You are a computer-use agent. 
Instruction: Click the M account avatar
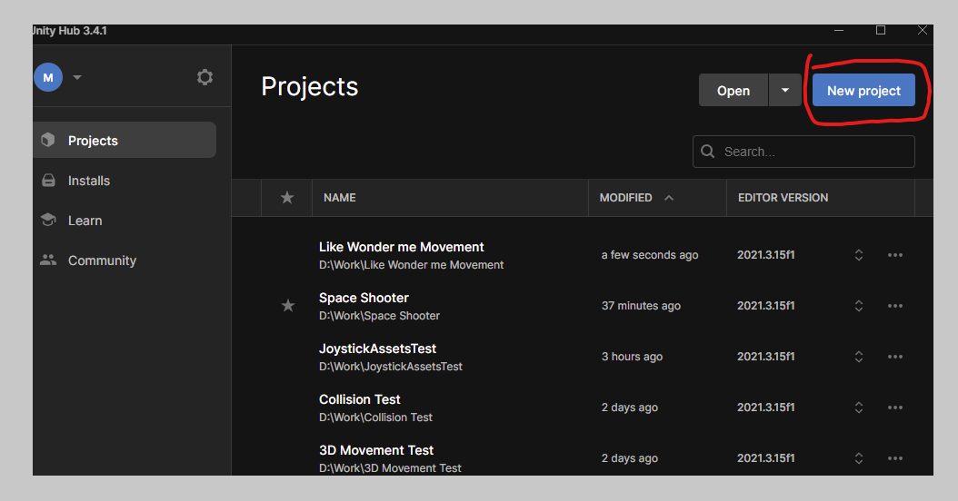pos(48,77)
